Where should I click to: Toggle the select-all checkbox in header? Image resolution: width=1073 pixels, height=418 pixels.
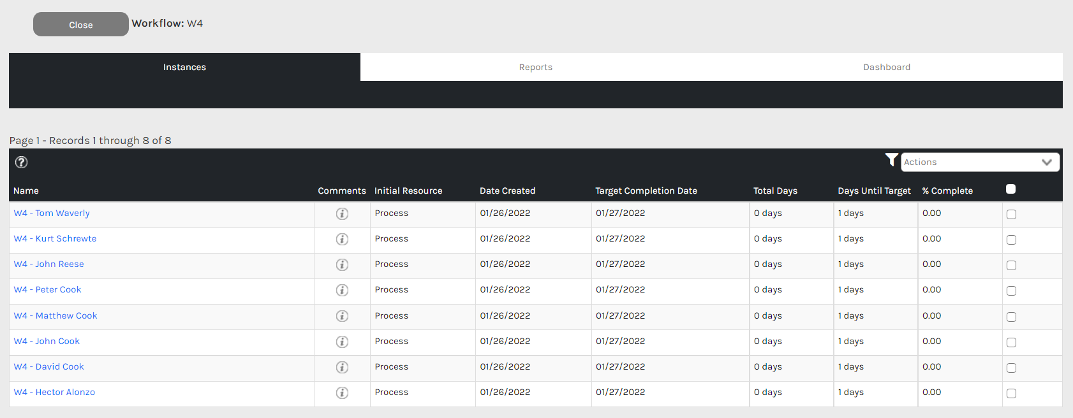coord(1010,189)
